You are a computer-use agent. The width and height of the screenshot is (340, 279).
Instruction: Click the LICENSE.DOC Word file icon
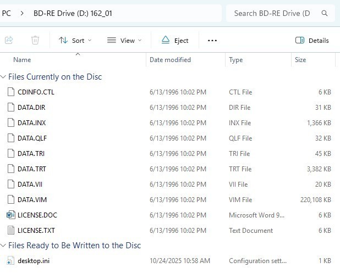10,215
